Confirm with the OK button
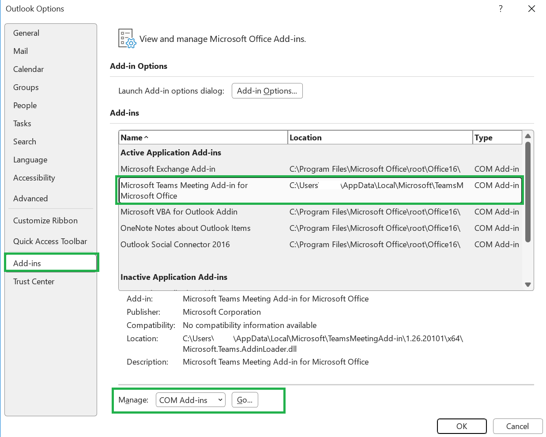This screenshot has height=437, width=546. [x=462, y=426]
